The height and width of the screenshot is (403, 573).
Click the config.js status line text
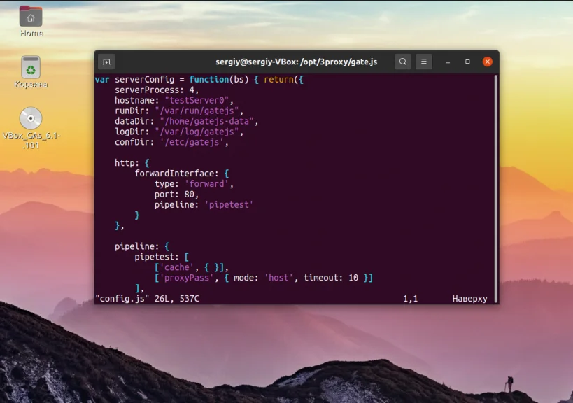coord(147,299)
